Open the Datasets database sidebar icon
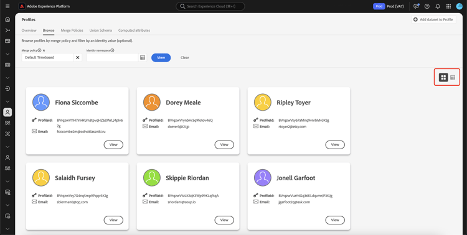 pos(7,192)
